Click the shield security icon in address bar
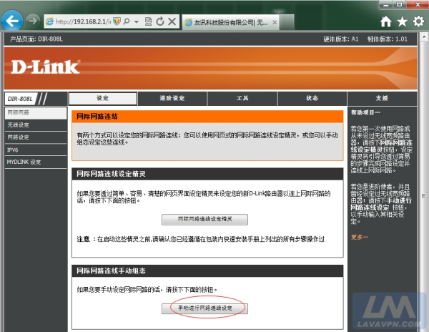Image resolution: width=429 pixels, height=332 pixels. point(117,21)
